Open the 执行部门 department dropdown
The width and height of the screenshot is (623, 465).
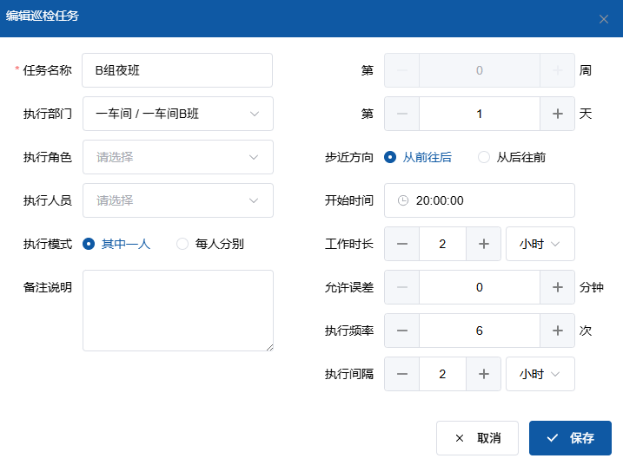click(x=178, y=114)
